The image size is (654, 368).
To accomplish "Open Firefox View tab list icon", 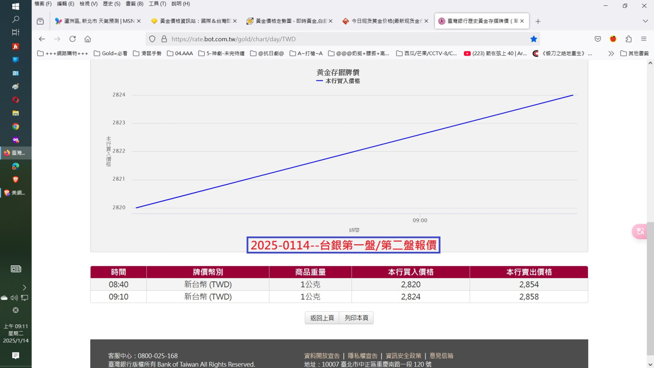I will 40,21.
